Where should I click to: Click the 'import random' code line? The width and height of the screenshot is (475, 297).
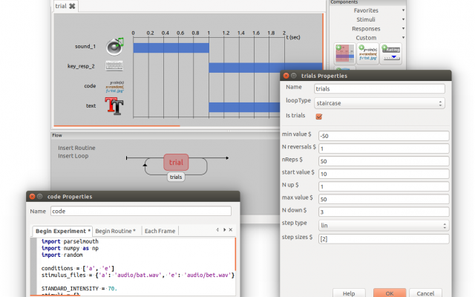tap(62, 255)
